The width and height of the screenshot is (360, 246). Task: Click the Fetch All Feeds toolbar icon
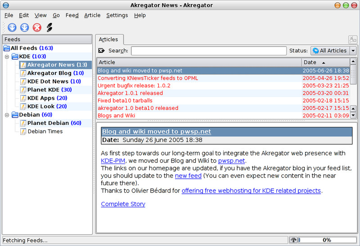(24, 27)
